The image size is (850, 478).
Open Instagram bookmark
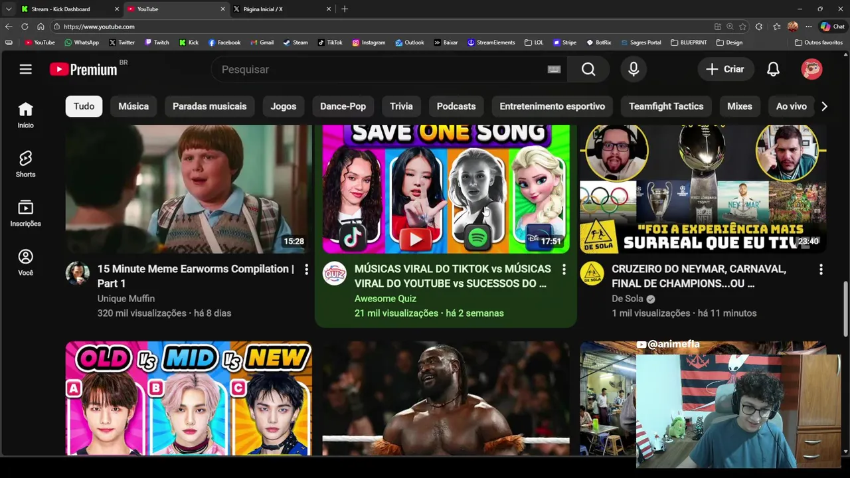coord(369,42)
